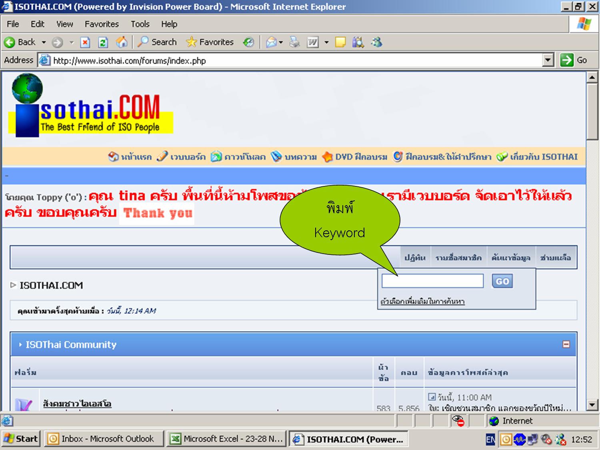600x450 pixels.
Task: Go to the Home page icon
Action: pos(122,42)
